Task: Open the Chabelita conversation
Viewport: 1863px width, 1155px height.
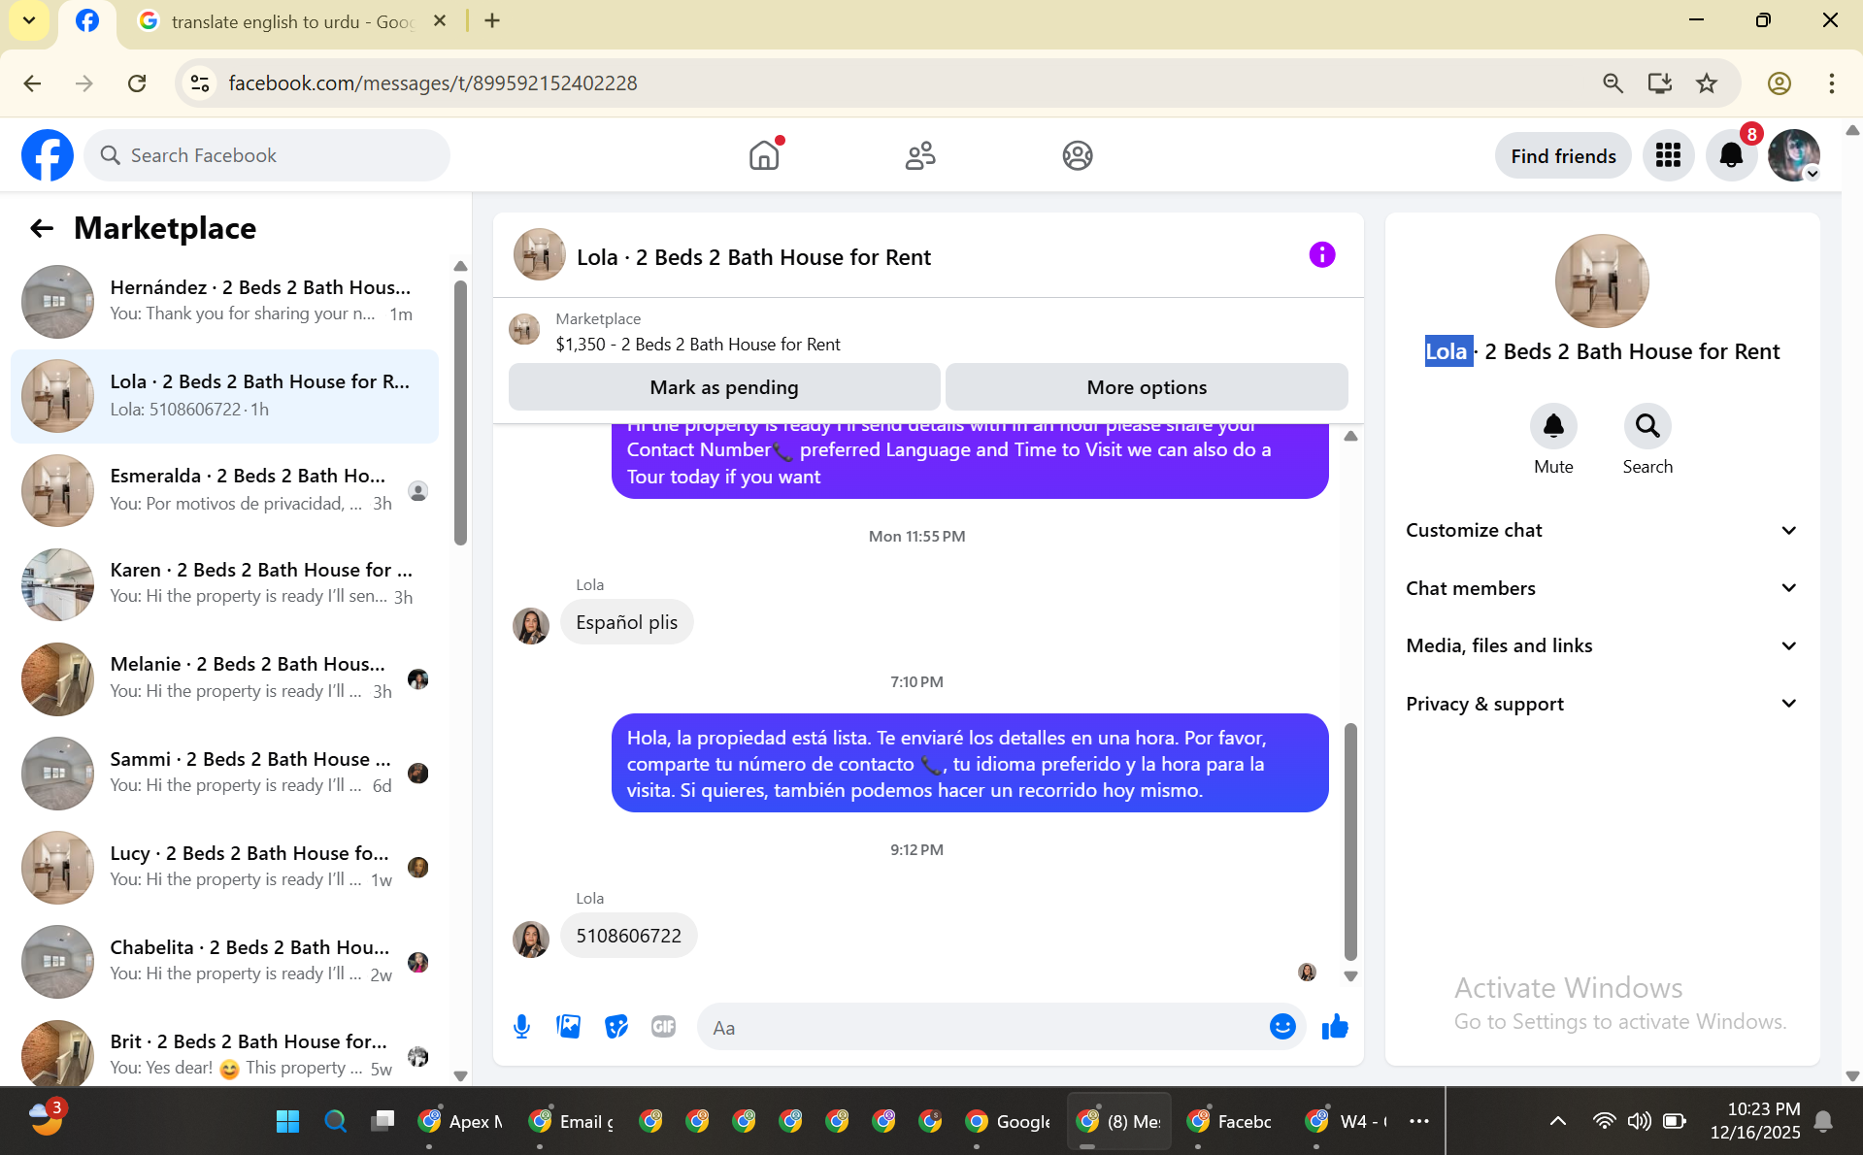Action: 225,962
